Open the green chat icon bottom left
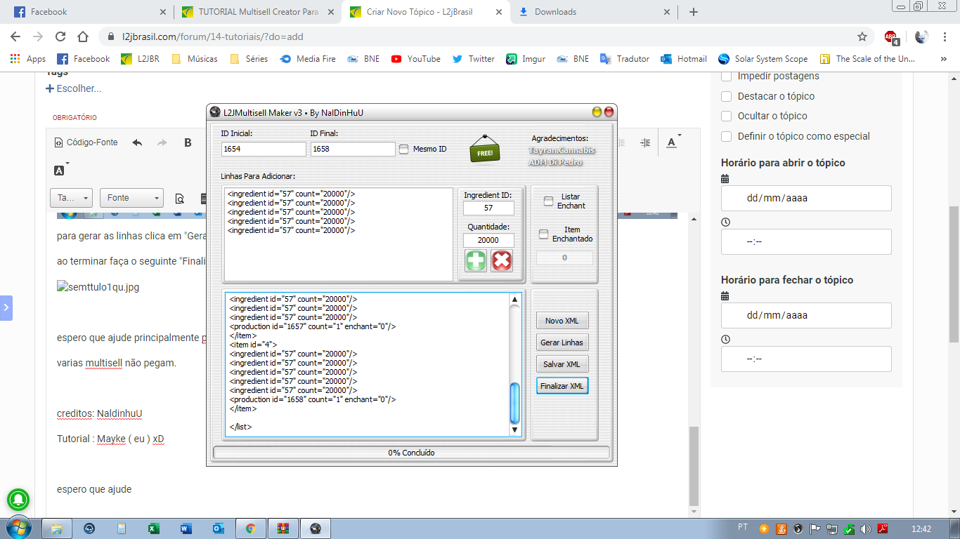 pyautogui.click(x=18, y=499)
